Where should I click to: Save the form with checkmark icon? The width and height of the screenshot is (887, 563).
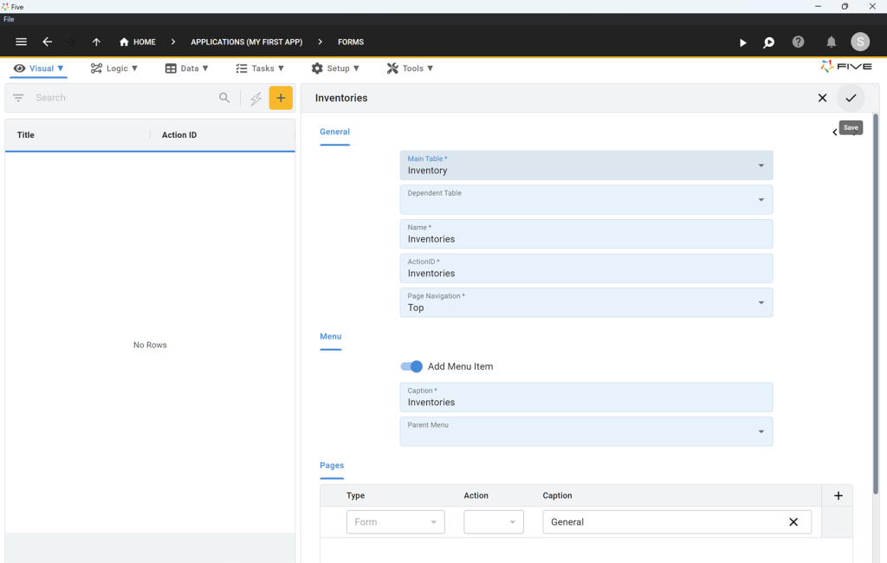(851, 98)
